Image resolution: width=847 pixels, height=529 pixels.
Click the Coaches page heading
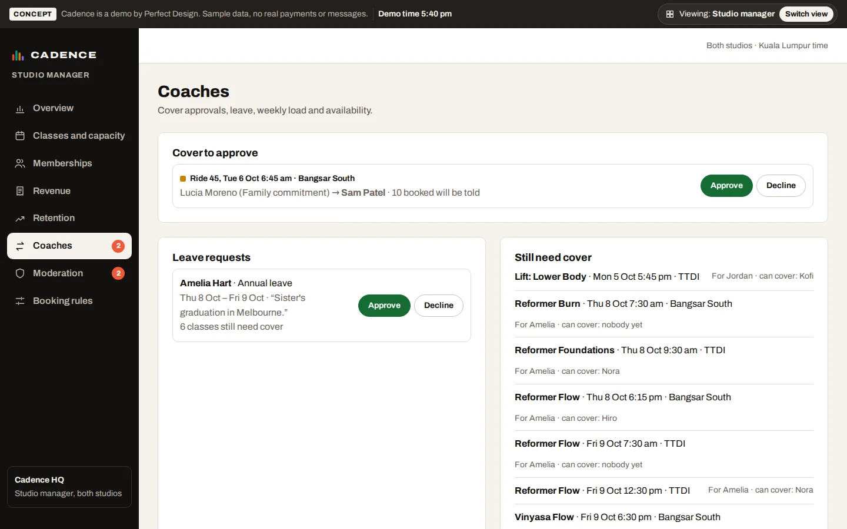coord(194,92)
